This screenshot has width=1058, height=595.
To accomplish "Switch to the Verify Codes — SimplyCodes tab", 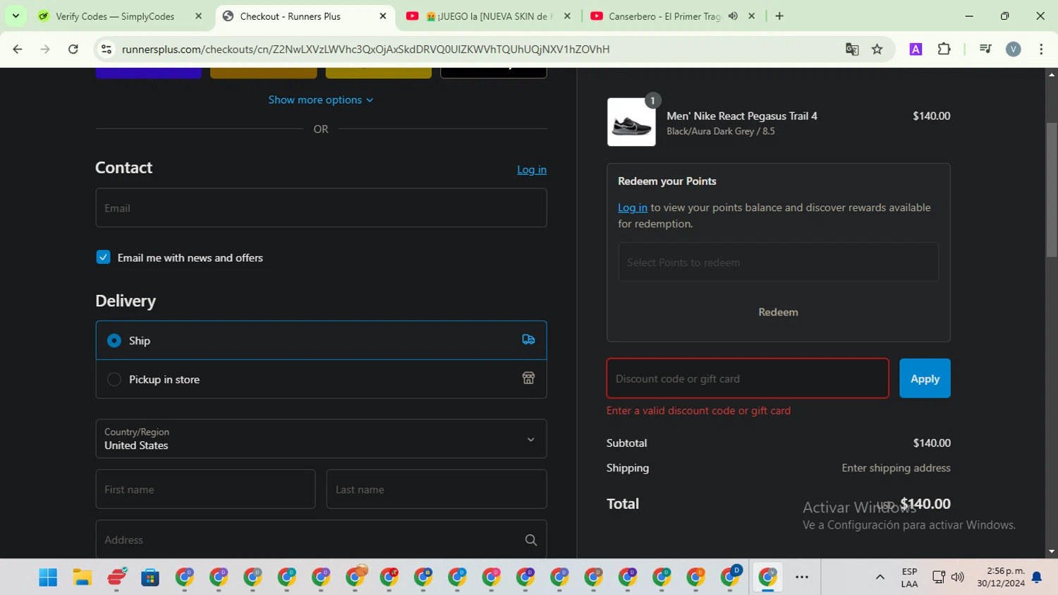I will click(115, 16).
